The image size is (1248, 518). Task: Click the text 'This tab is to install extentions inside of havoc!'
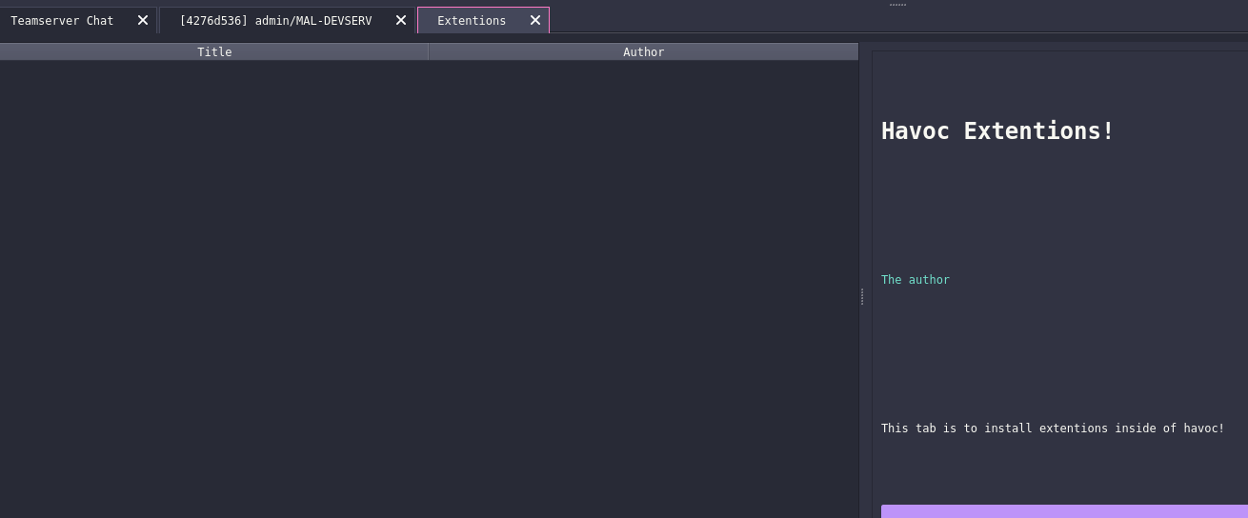coord(1053,428)
